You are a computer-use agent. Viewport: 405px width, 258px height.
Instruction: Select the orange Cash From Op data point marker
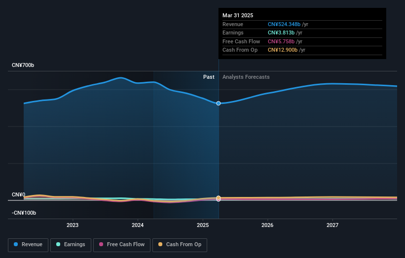[219, 198]
